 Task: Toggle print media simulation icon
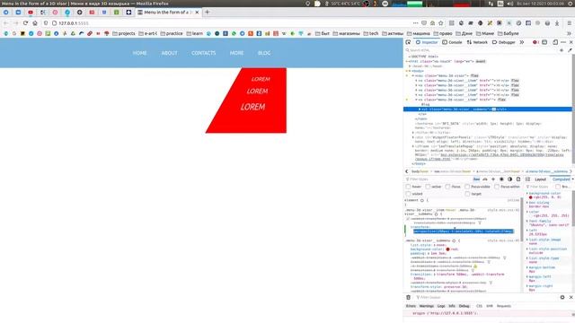[518, 179]
